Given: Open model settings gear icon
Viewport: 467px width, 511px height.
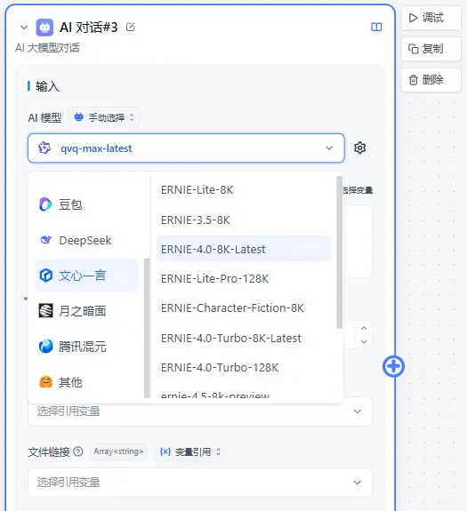Looking at the screenshot, I should pyautogui.click(x=360, y=148).
